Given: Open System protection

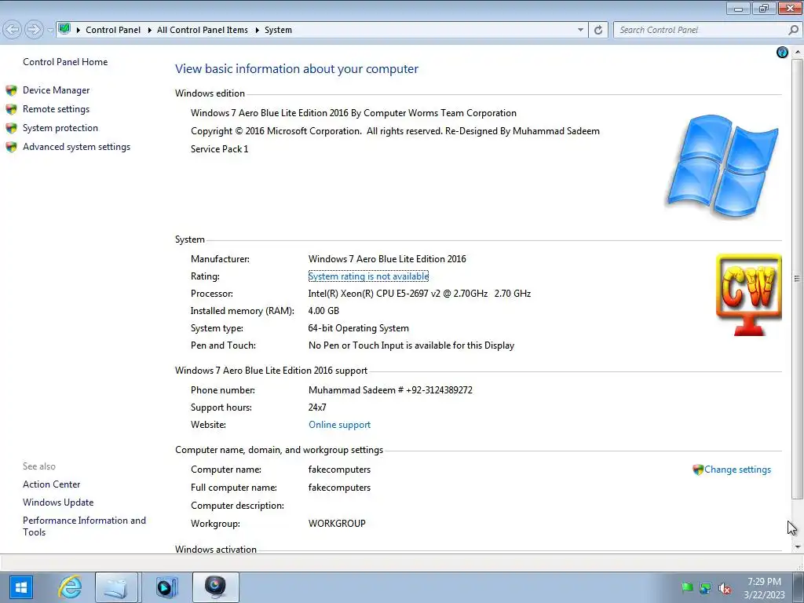Looking at the screenshot, I should tap(60, 128).
